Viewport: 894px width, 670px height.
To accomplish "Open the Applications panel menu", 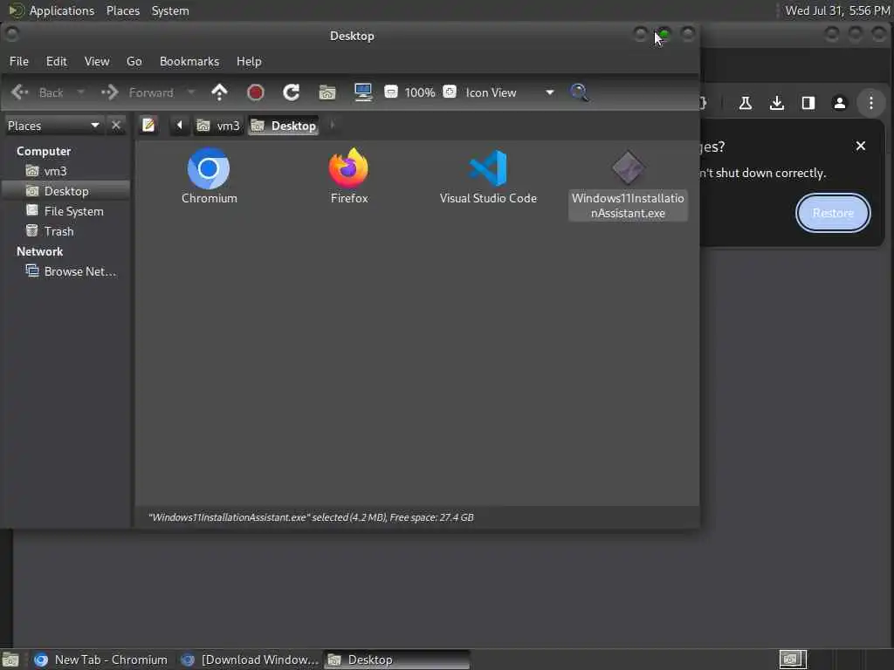I will click(52, 10).
